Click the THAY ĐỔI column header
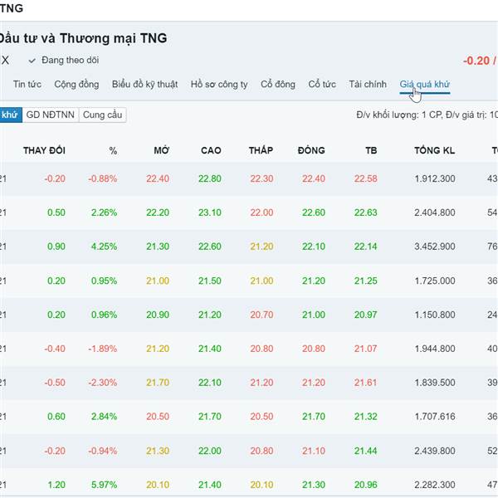 (x=44, y=150)
